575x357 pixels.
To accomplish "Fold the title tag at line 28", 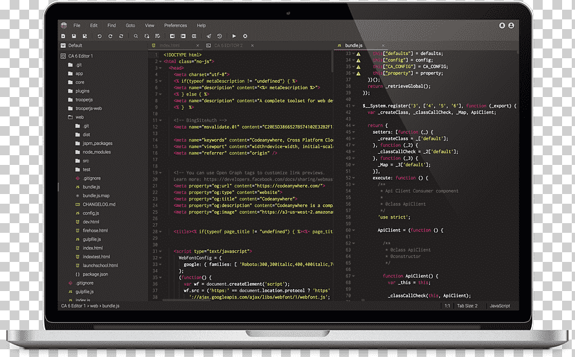I will click(160, 232).
